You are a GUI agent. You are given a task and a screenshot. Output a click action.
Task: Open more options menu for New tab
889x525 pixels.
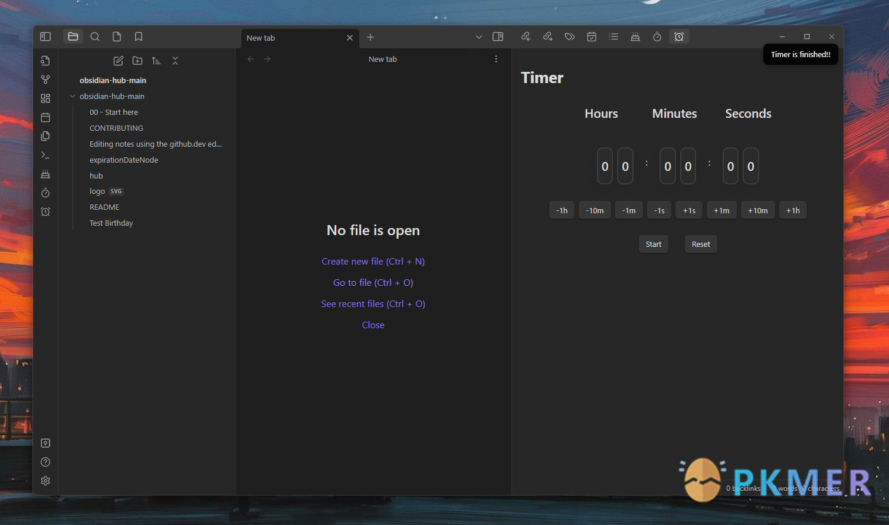pyautogui.click(x=496, y=59)
